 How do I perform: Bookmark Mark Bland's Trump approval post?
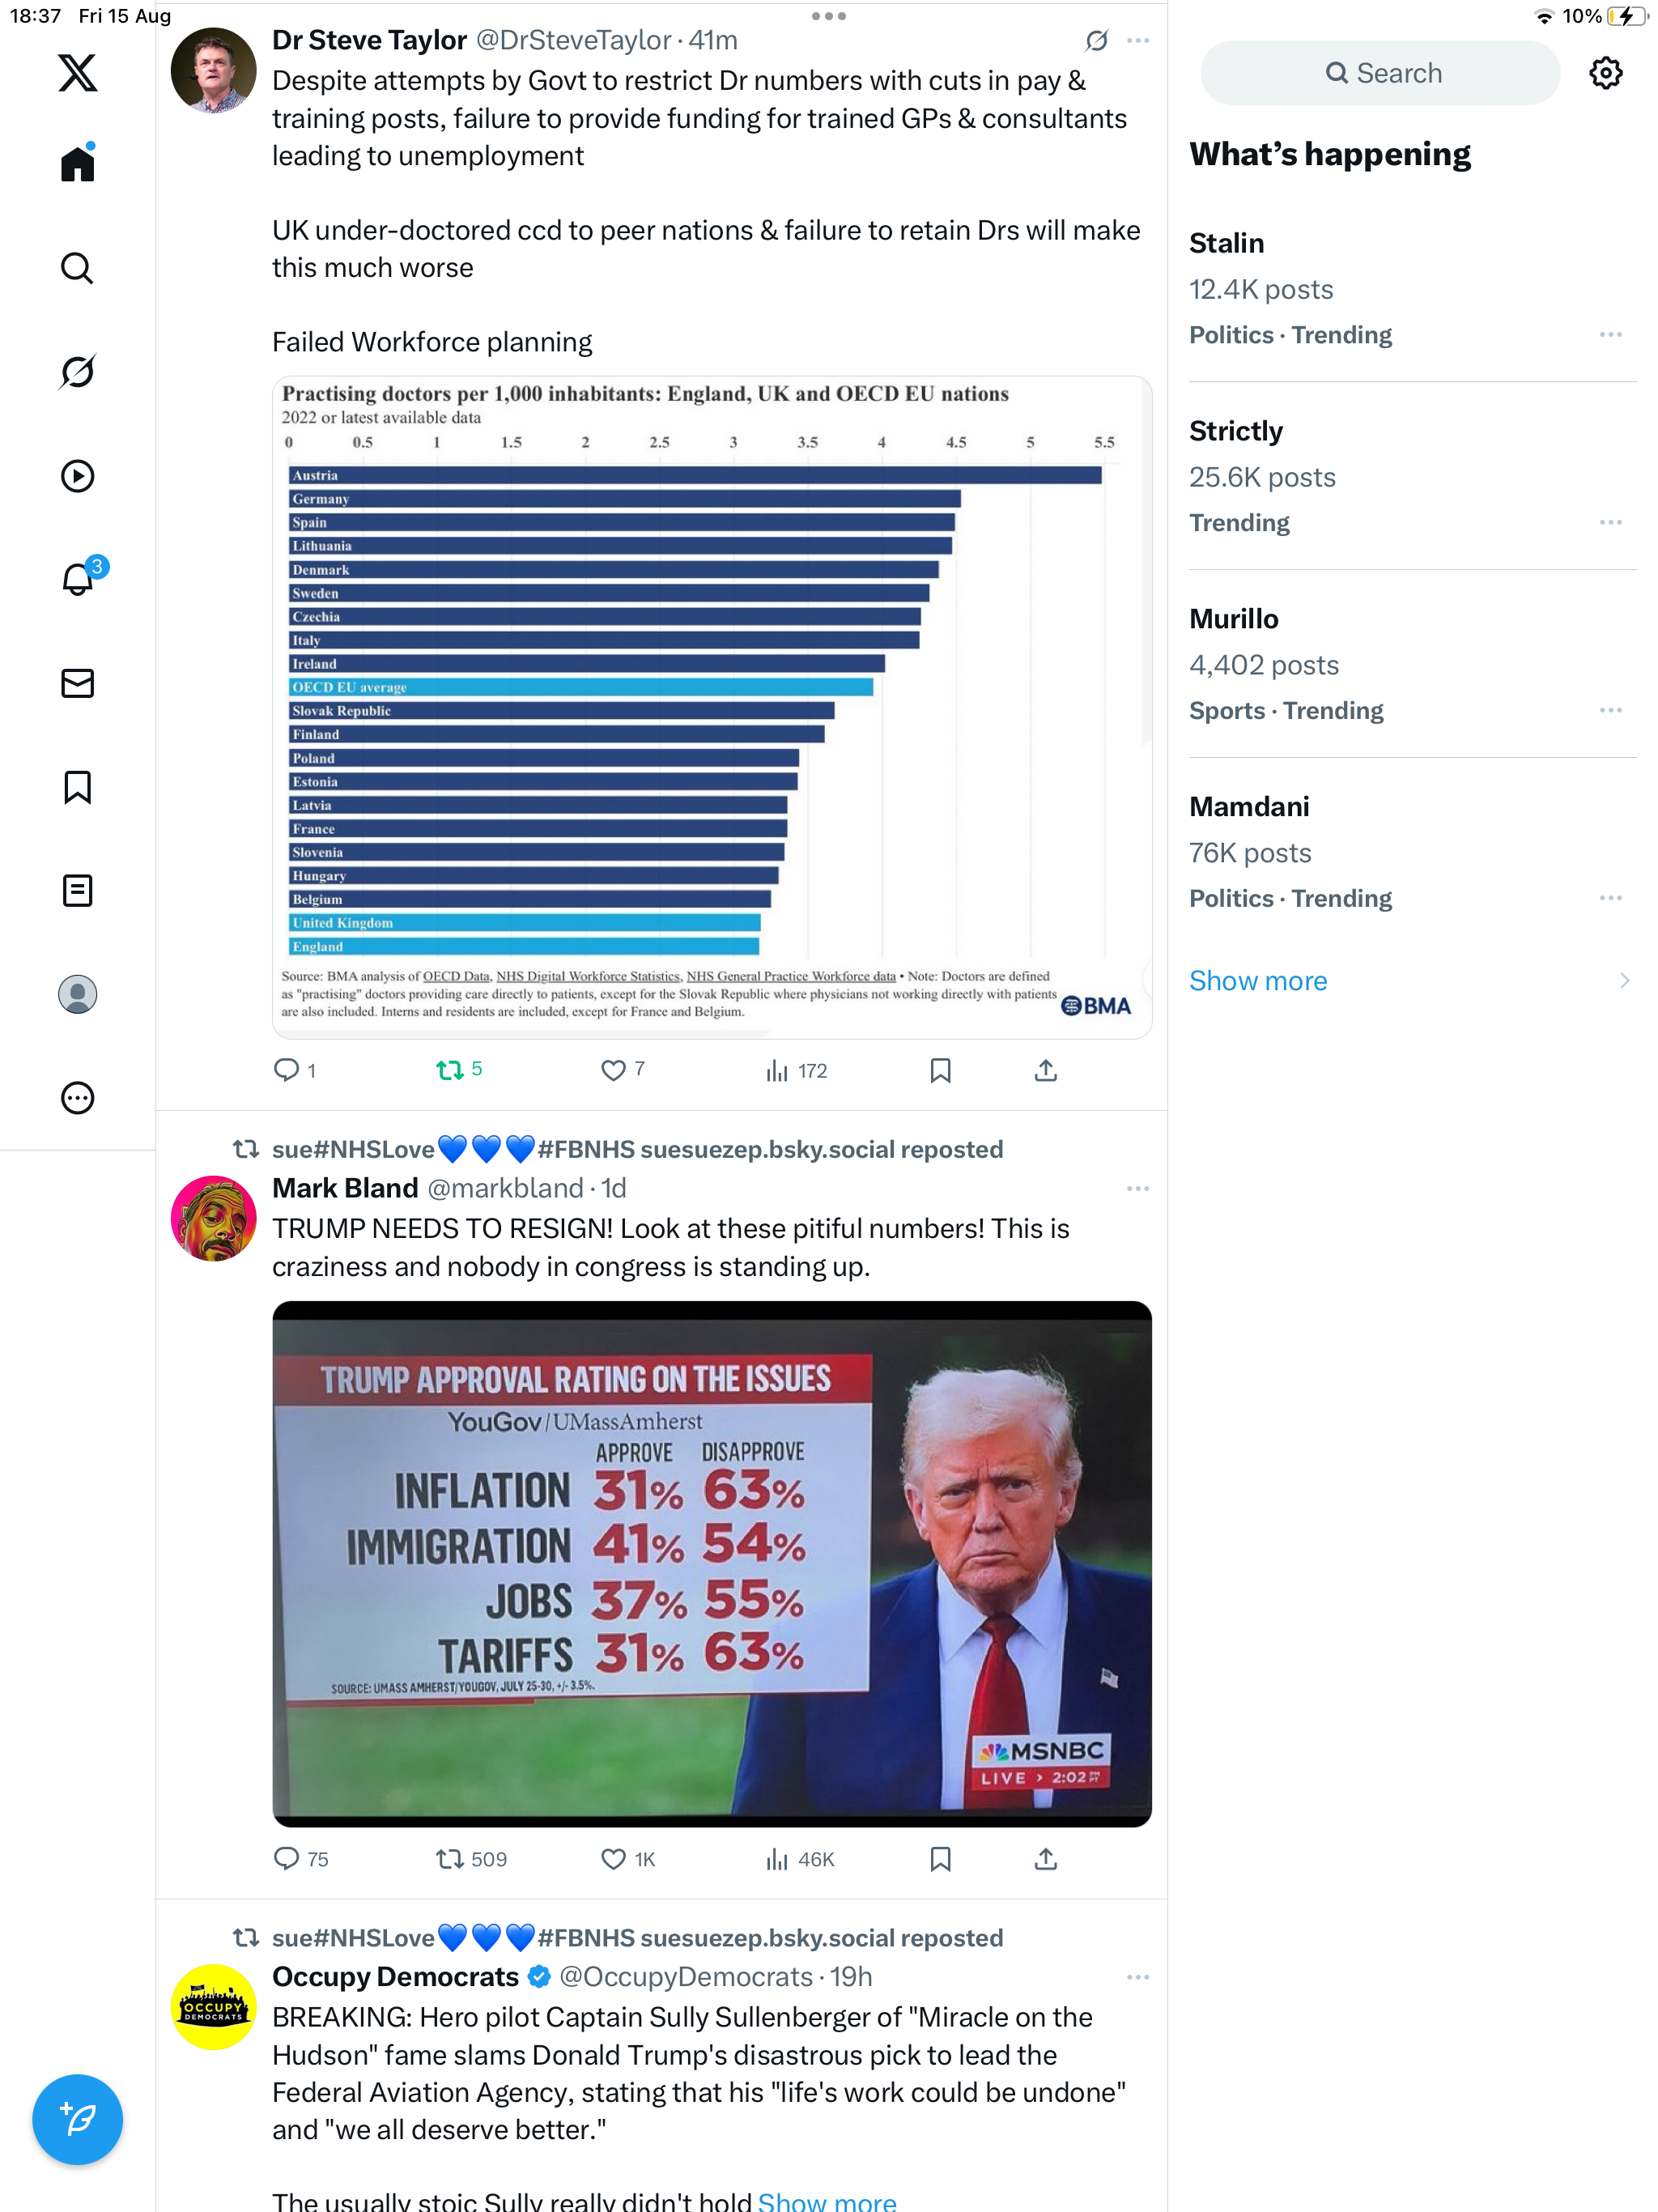coord(940,1859)
